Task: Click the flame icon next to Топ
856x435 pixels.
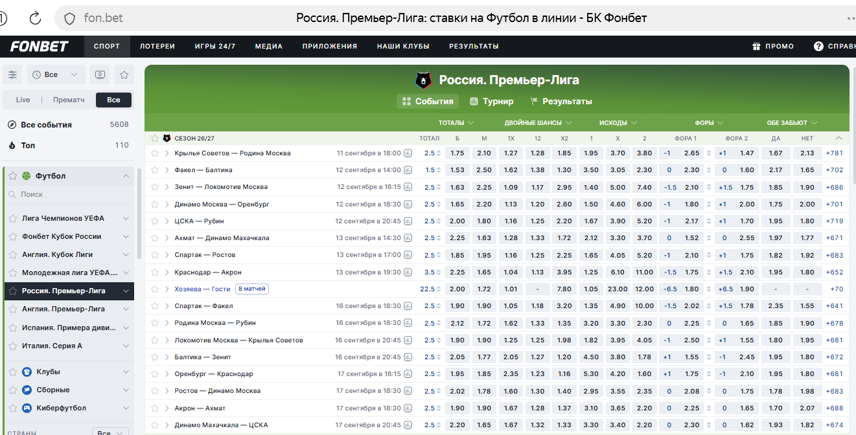Action: point(12,145)
